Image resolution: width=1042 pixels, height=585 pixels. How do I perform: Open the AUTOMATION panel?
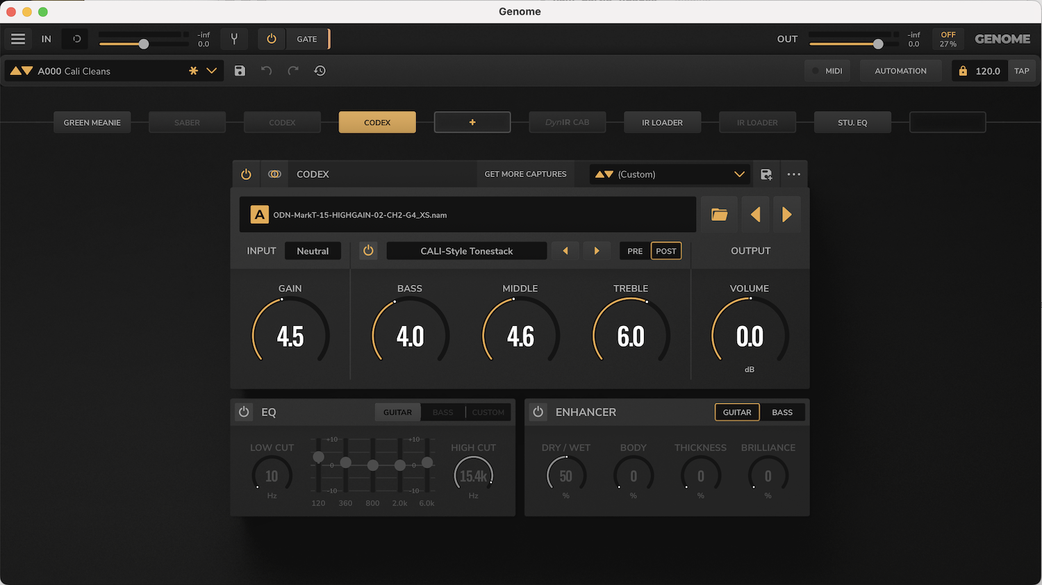pyautogui.click(x=900, y=71)
